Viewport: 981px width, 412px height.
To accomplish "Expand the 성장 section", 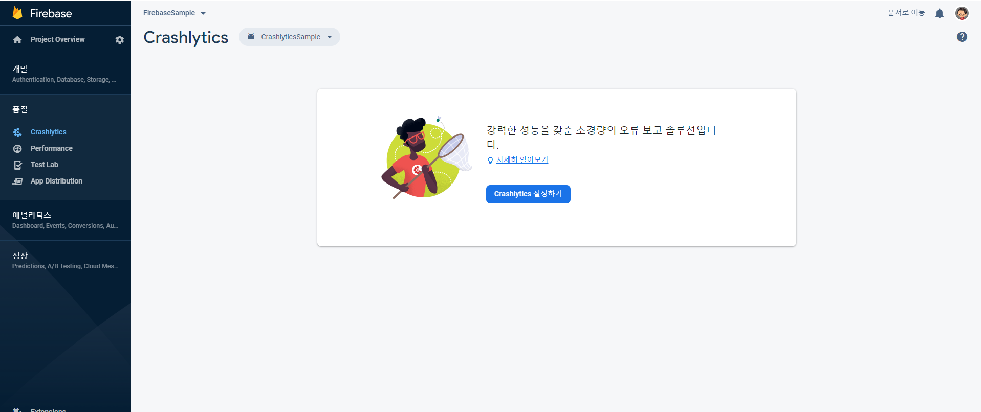I will click(66, 261).
